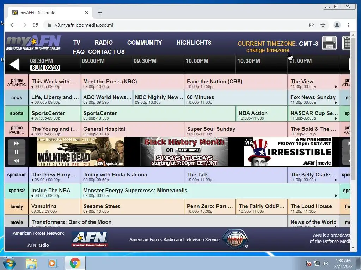Open Today with Hoda & Jenna listing
The width and height of the screenshot is (361, 270).
132,175
